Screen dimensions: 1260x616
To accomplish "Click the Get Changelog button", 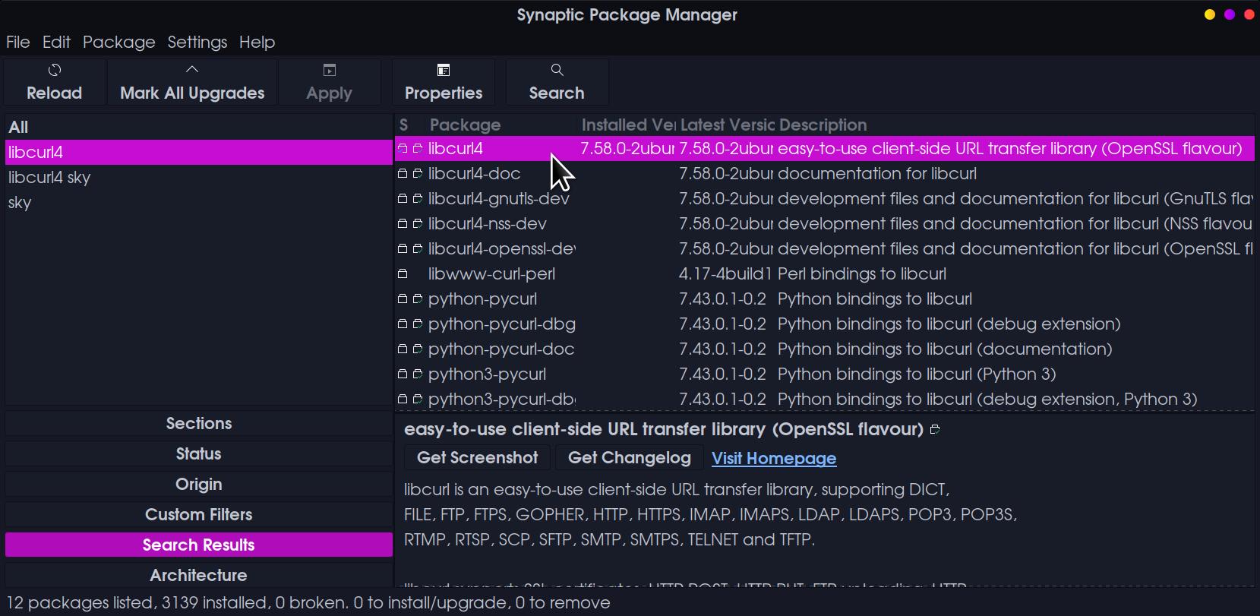I will 629,458.
